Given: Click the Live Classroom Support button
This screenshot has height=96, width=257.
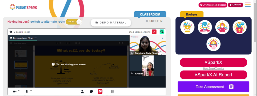Looking at the screenshot, I should click(213, 5).
